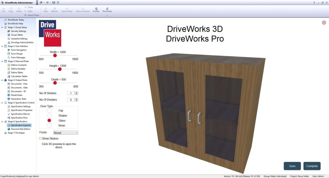This screenshot has width=329, height=178.
Task: Open the Finish dropdown showing Wood
Action: pyautogui.click(x=66, y=132)
